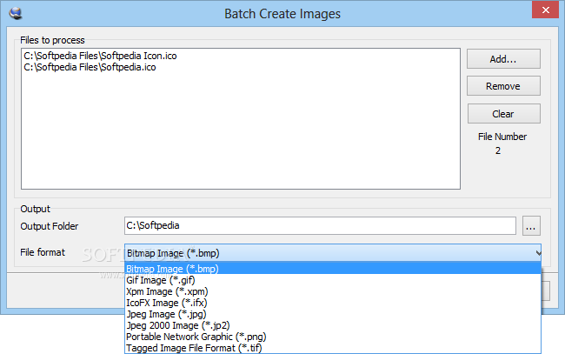Click the File Number label
565x354 pixels.
click(x=502, y=137)
